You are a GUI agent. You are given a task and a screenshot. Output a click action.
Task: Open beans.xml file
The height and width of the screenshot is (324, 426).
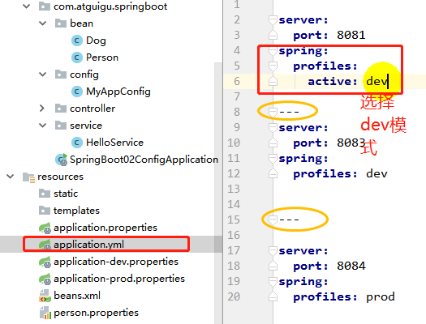point(77,296)
